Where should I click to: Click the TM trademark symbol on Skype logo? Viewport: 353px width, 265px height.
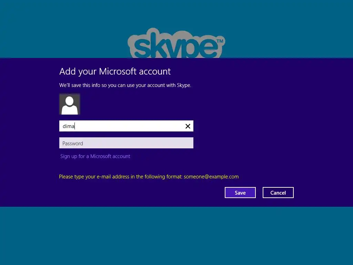pos(220,41)
